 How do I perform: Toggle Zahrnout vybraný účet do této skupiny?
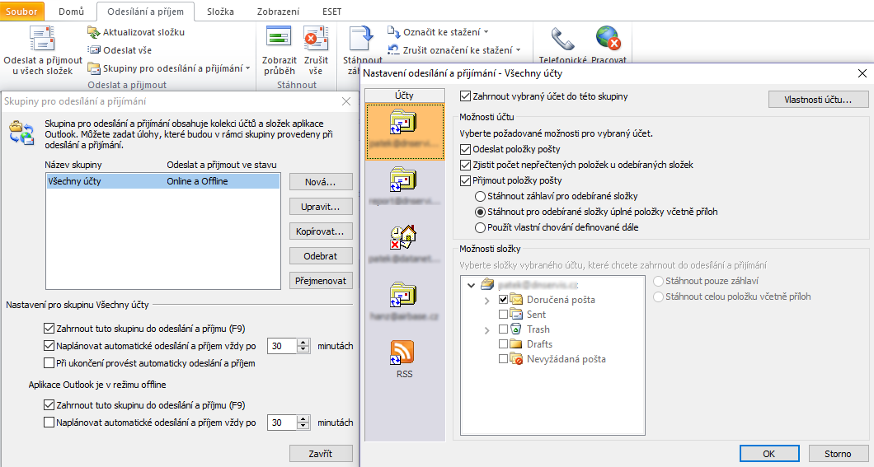click(465, 96)
